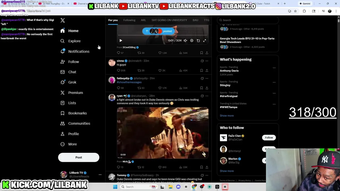Reply to cinna's post with 208 replies

point(121,70)
